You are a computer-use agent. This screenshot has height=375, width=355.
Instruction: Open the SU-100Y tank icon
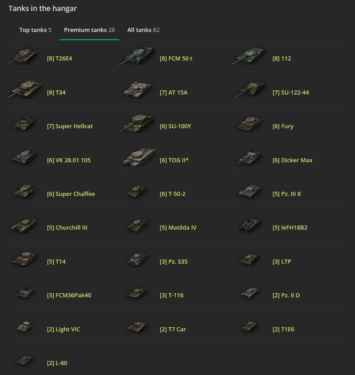(137, 124)
